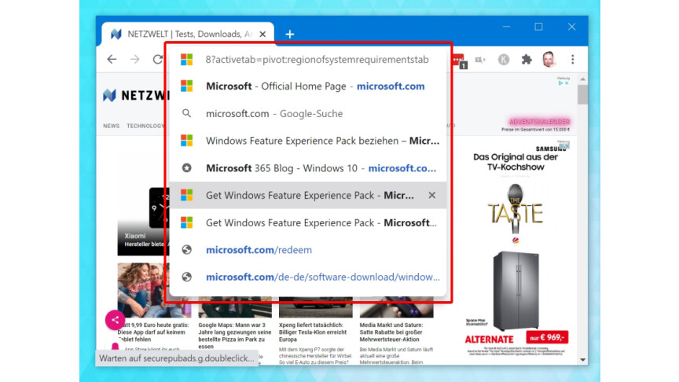Image resolution: width=679 pixels, height=382 pixels.
Task: Remove the highlighted suggestion with X
Action: 431,196
